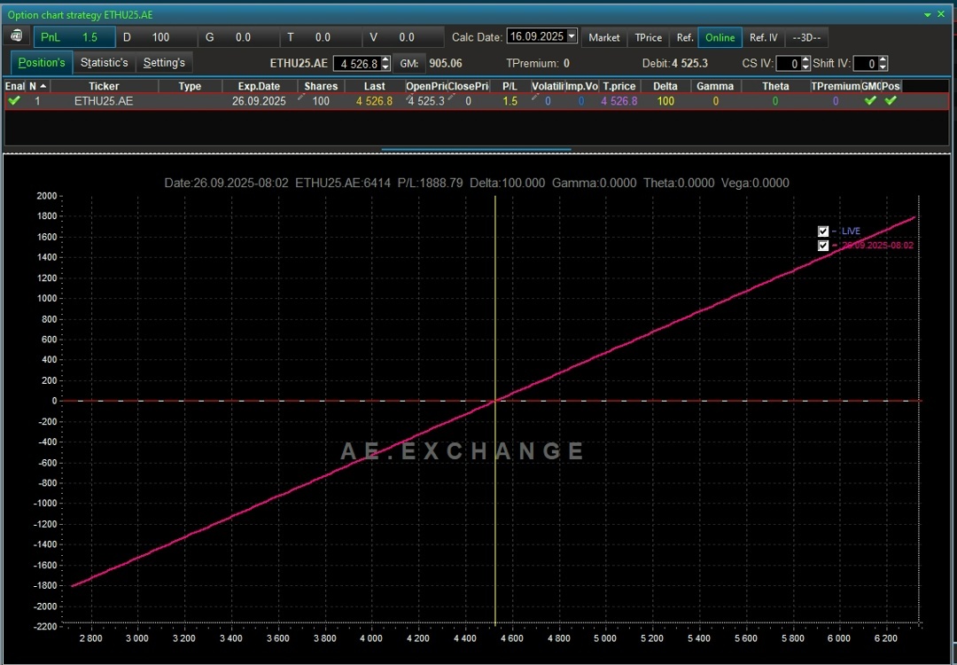Image resolution: width=957 pixels, height=665 pixels.
Task: Click the ETHU25.AE price stepper arrows
Action: pos(385,63)
